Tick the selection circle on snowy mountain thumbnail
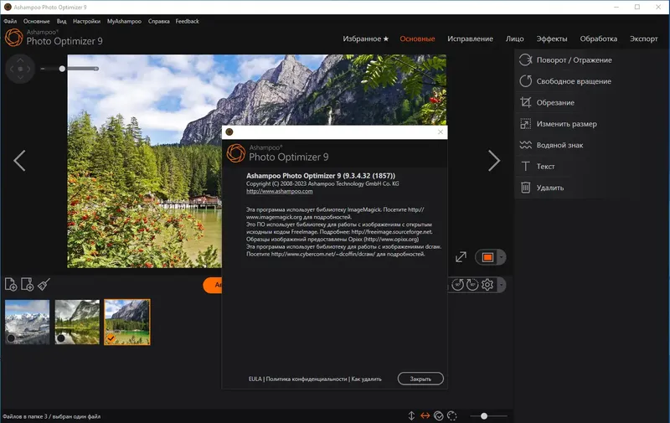Screen dimensions: 670x423 coord(11,338)
